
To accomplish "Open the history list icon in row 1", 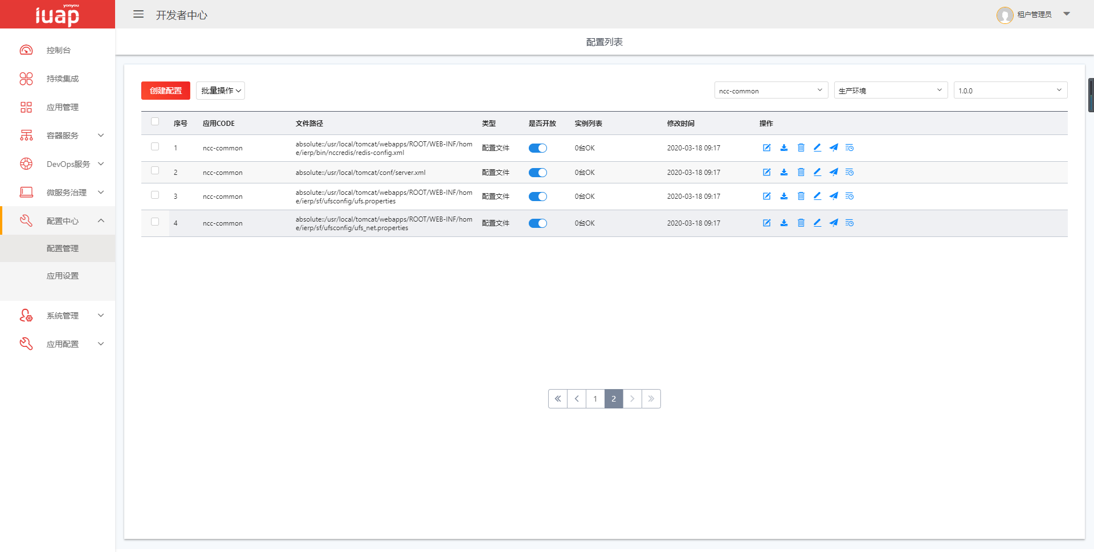I will pos(850,148).
